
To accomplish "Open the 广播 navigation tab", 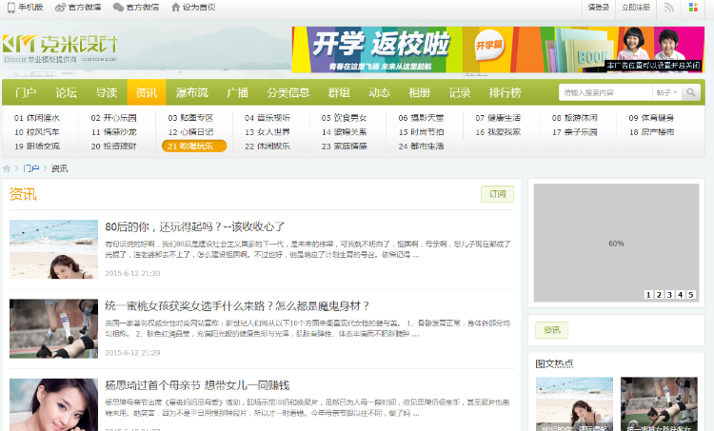I will point(237,92).
